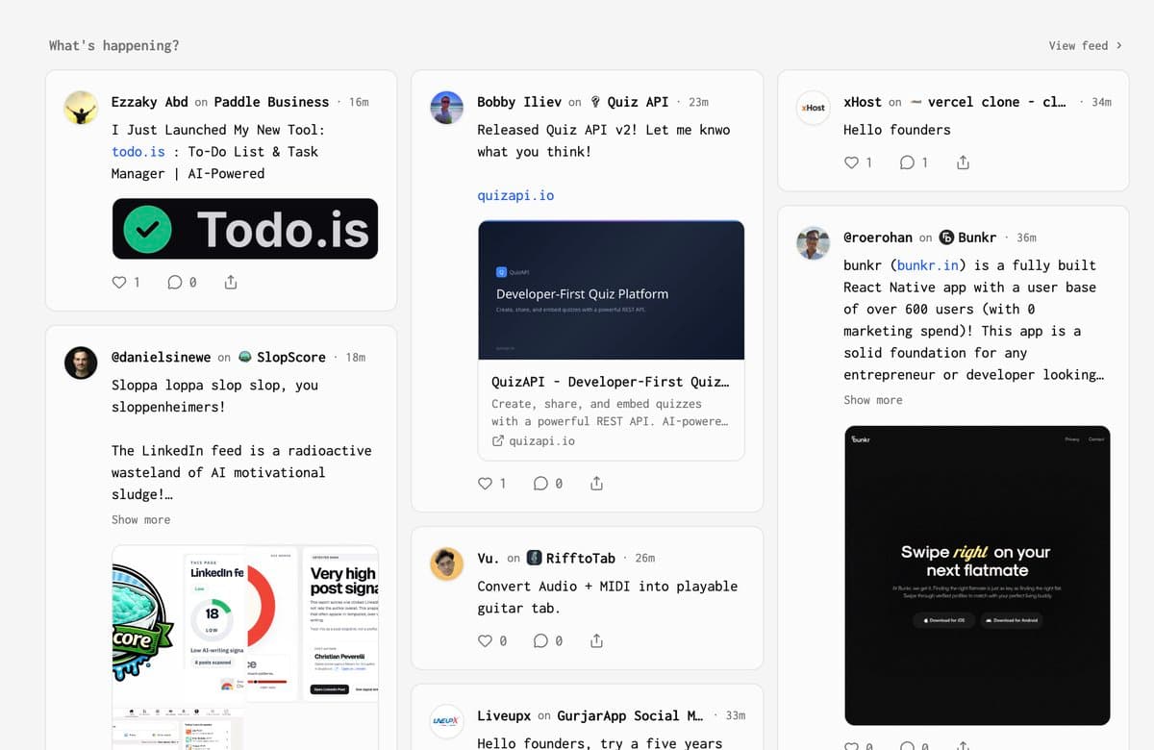
Task: Share Vu.'s RifftoTab post
Action: coord(596,640)
